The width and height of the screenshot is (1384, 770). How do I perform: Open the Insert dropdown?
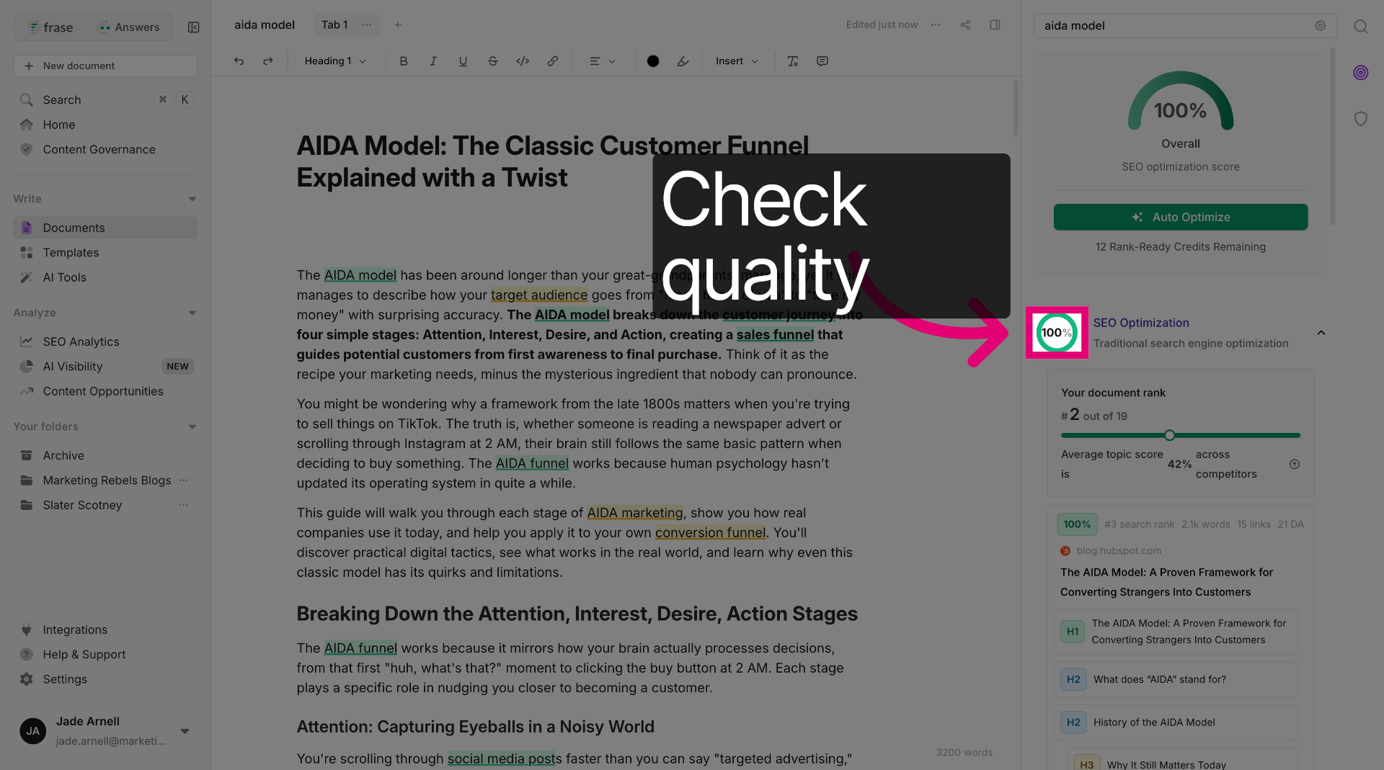pos(737,61)
